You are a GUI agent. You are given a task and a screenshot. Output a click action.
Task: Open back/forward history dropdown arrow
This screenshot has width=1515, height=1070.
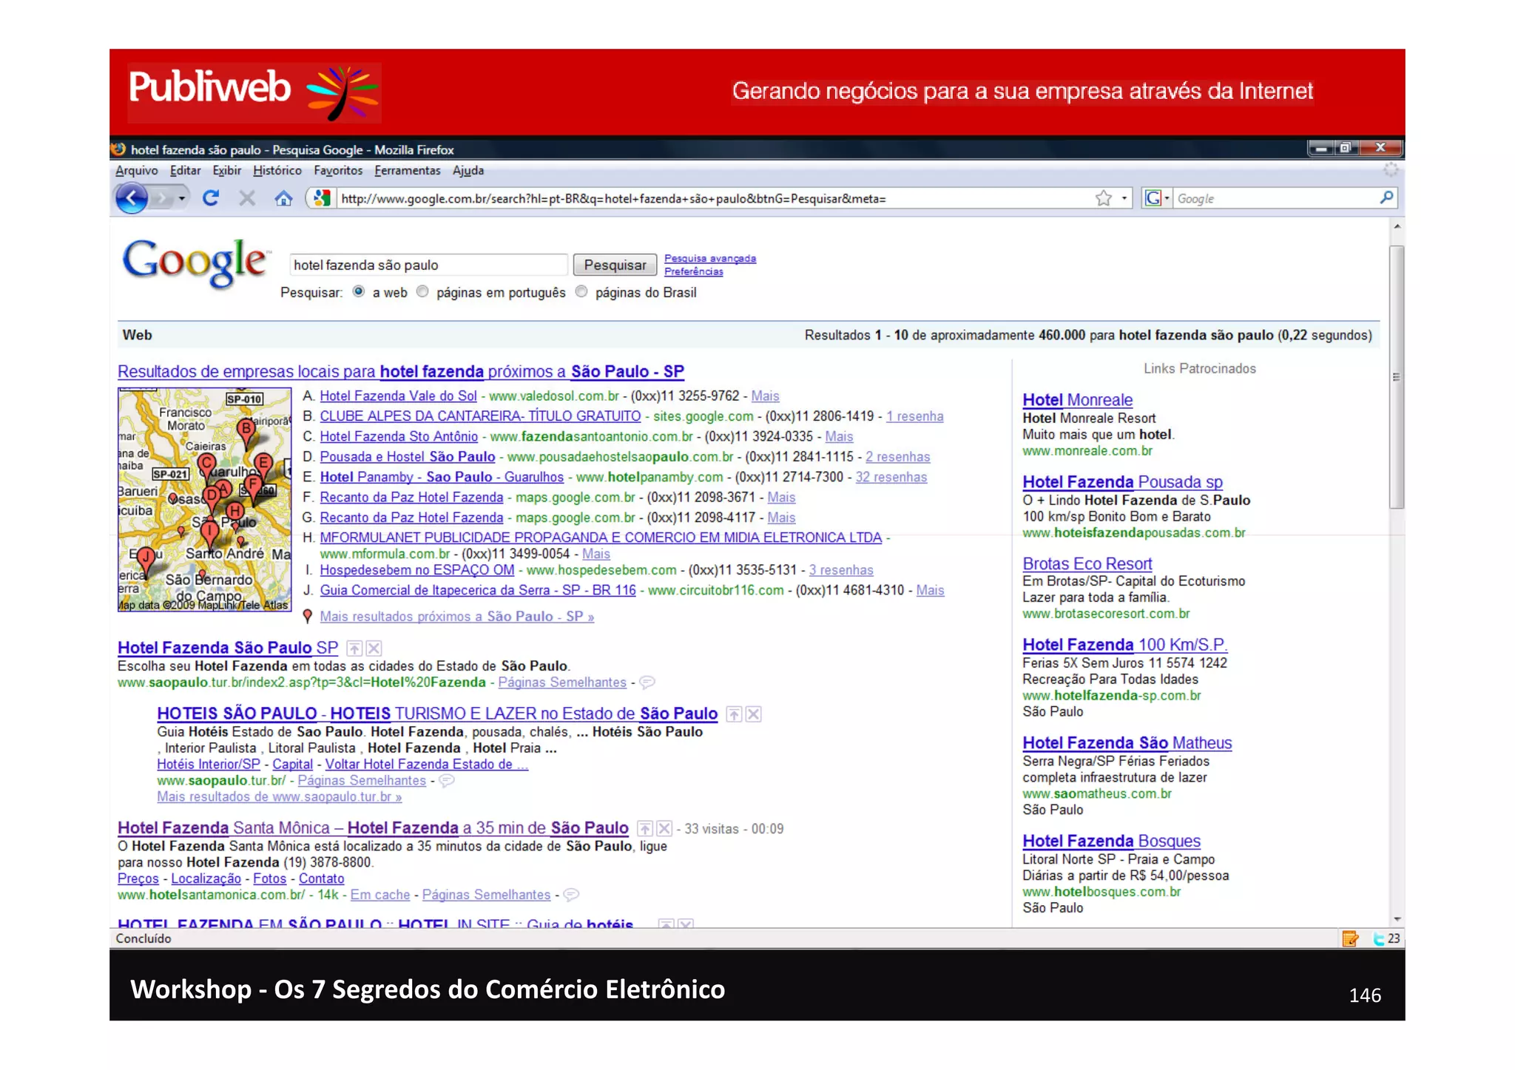pos(182,198)
